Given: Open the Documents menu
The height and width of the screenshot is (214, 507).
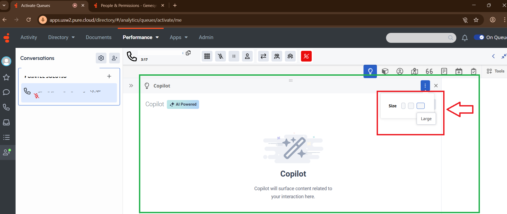Looking at the screenshot, I should (98, 37).
